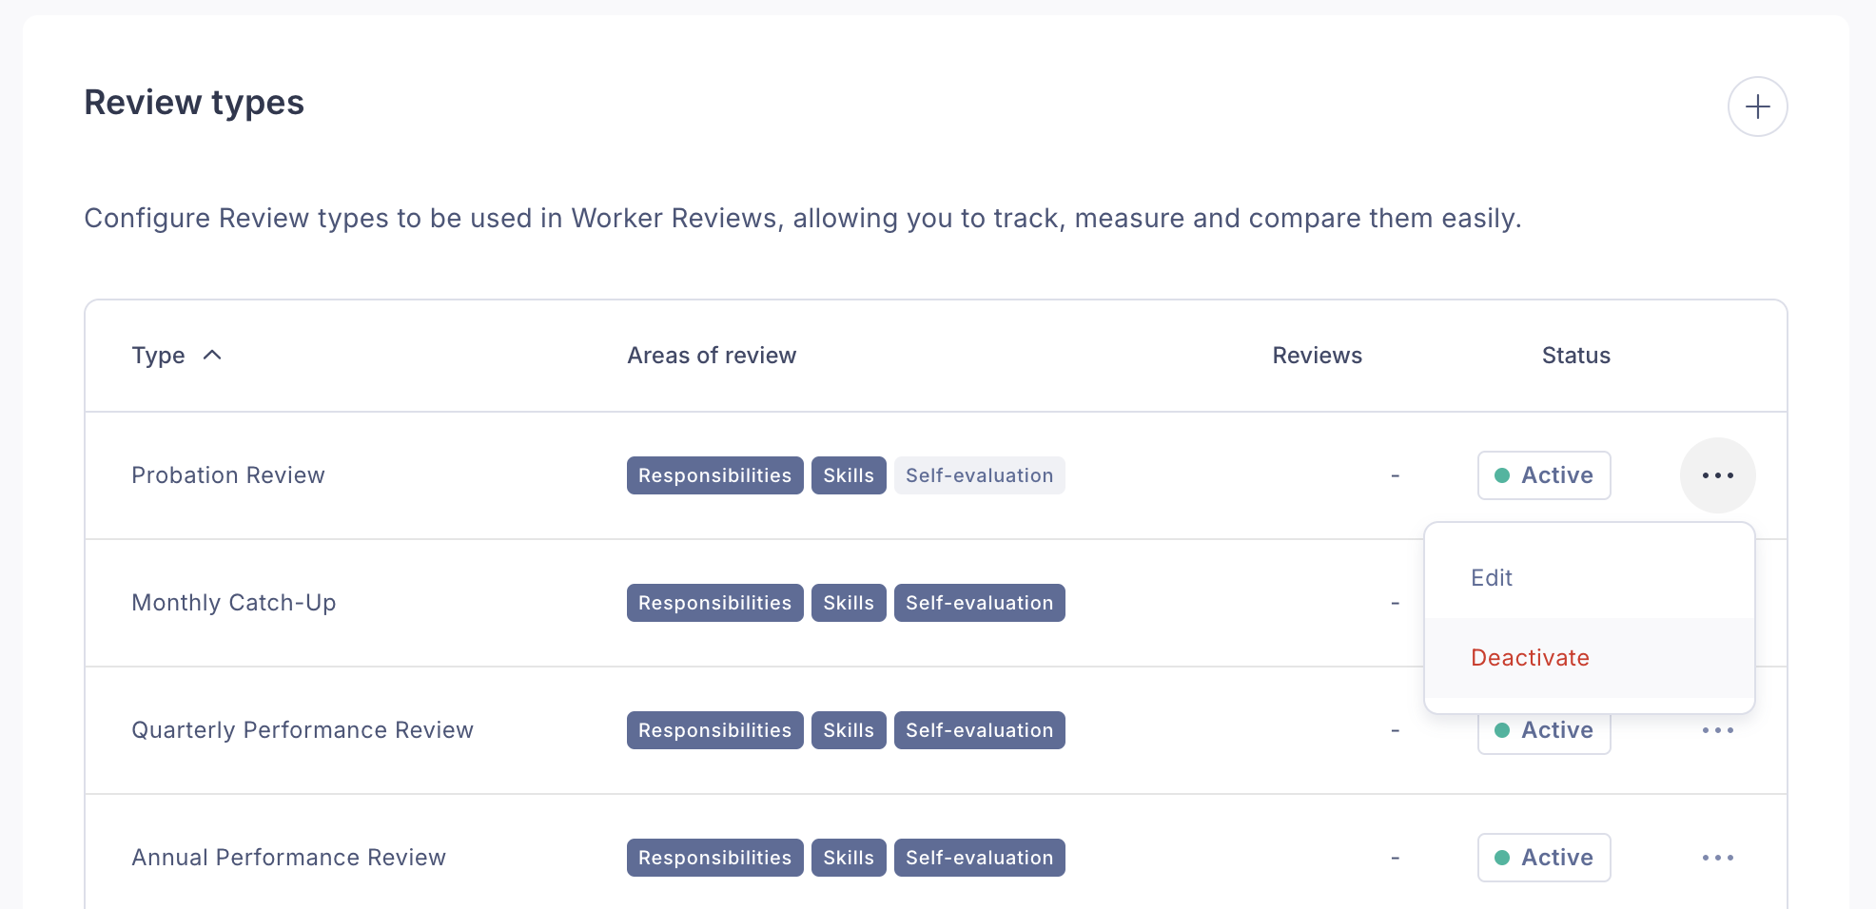Click the plus icon to add review type
The height and width of the screenshot is (909, 1876).
[1757, 106]
